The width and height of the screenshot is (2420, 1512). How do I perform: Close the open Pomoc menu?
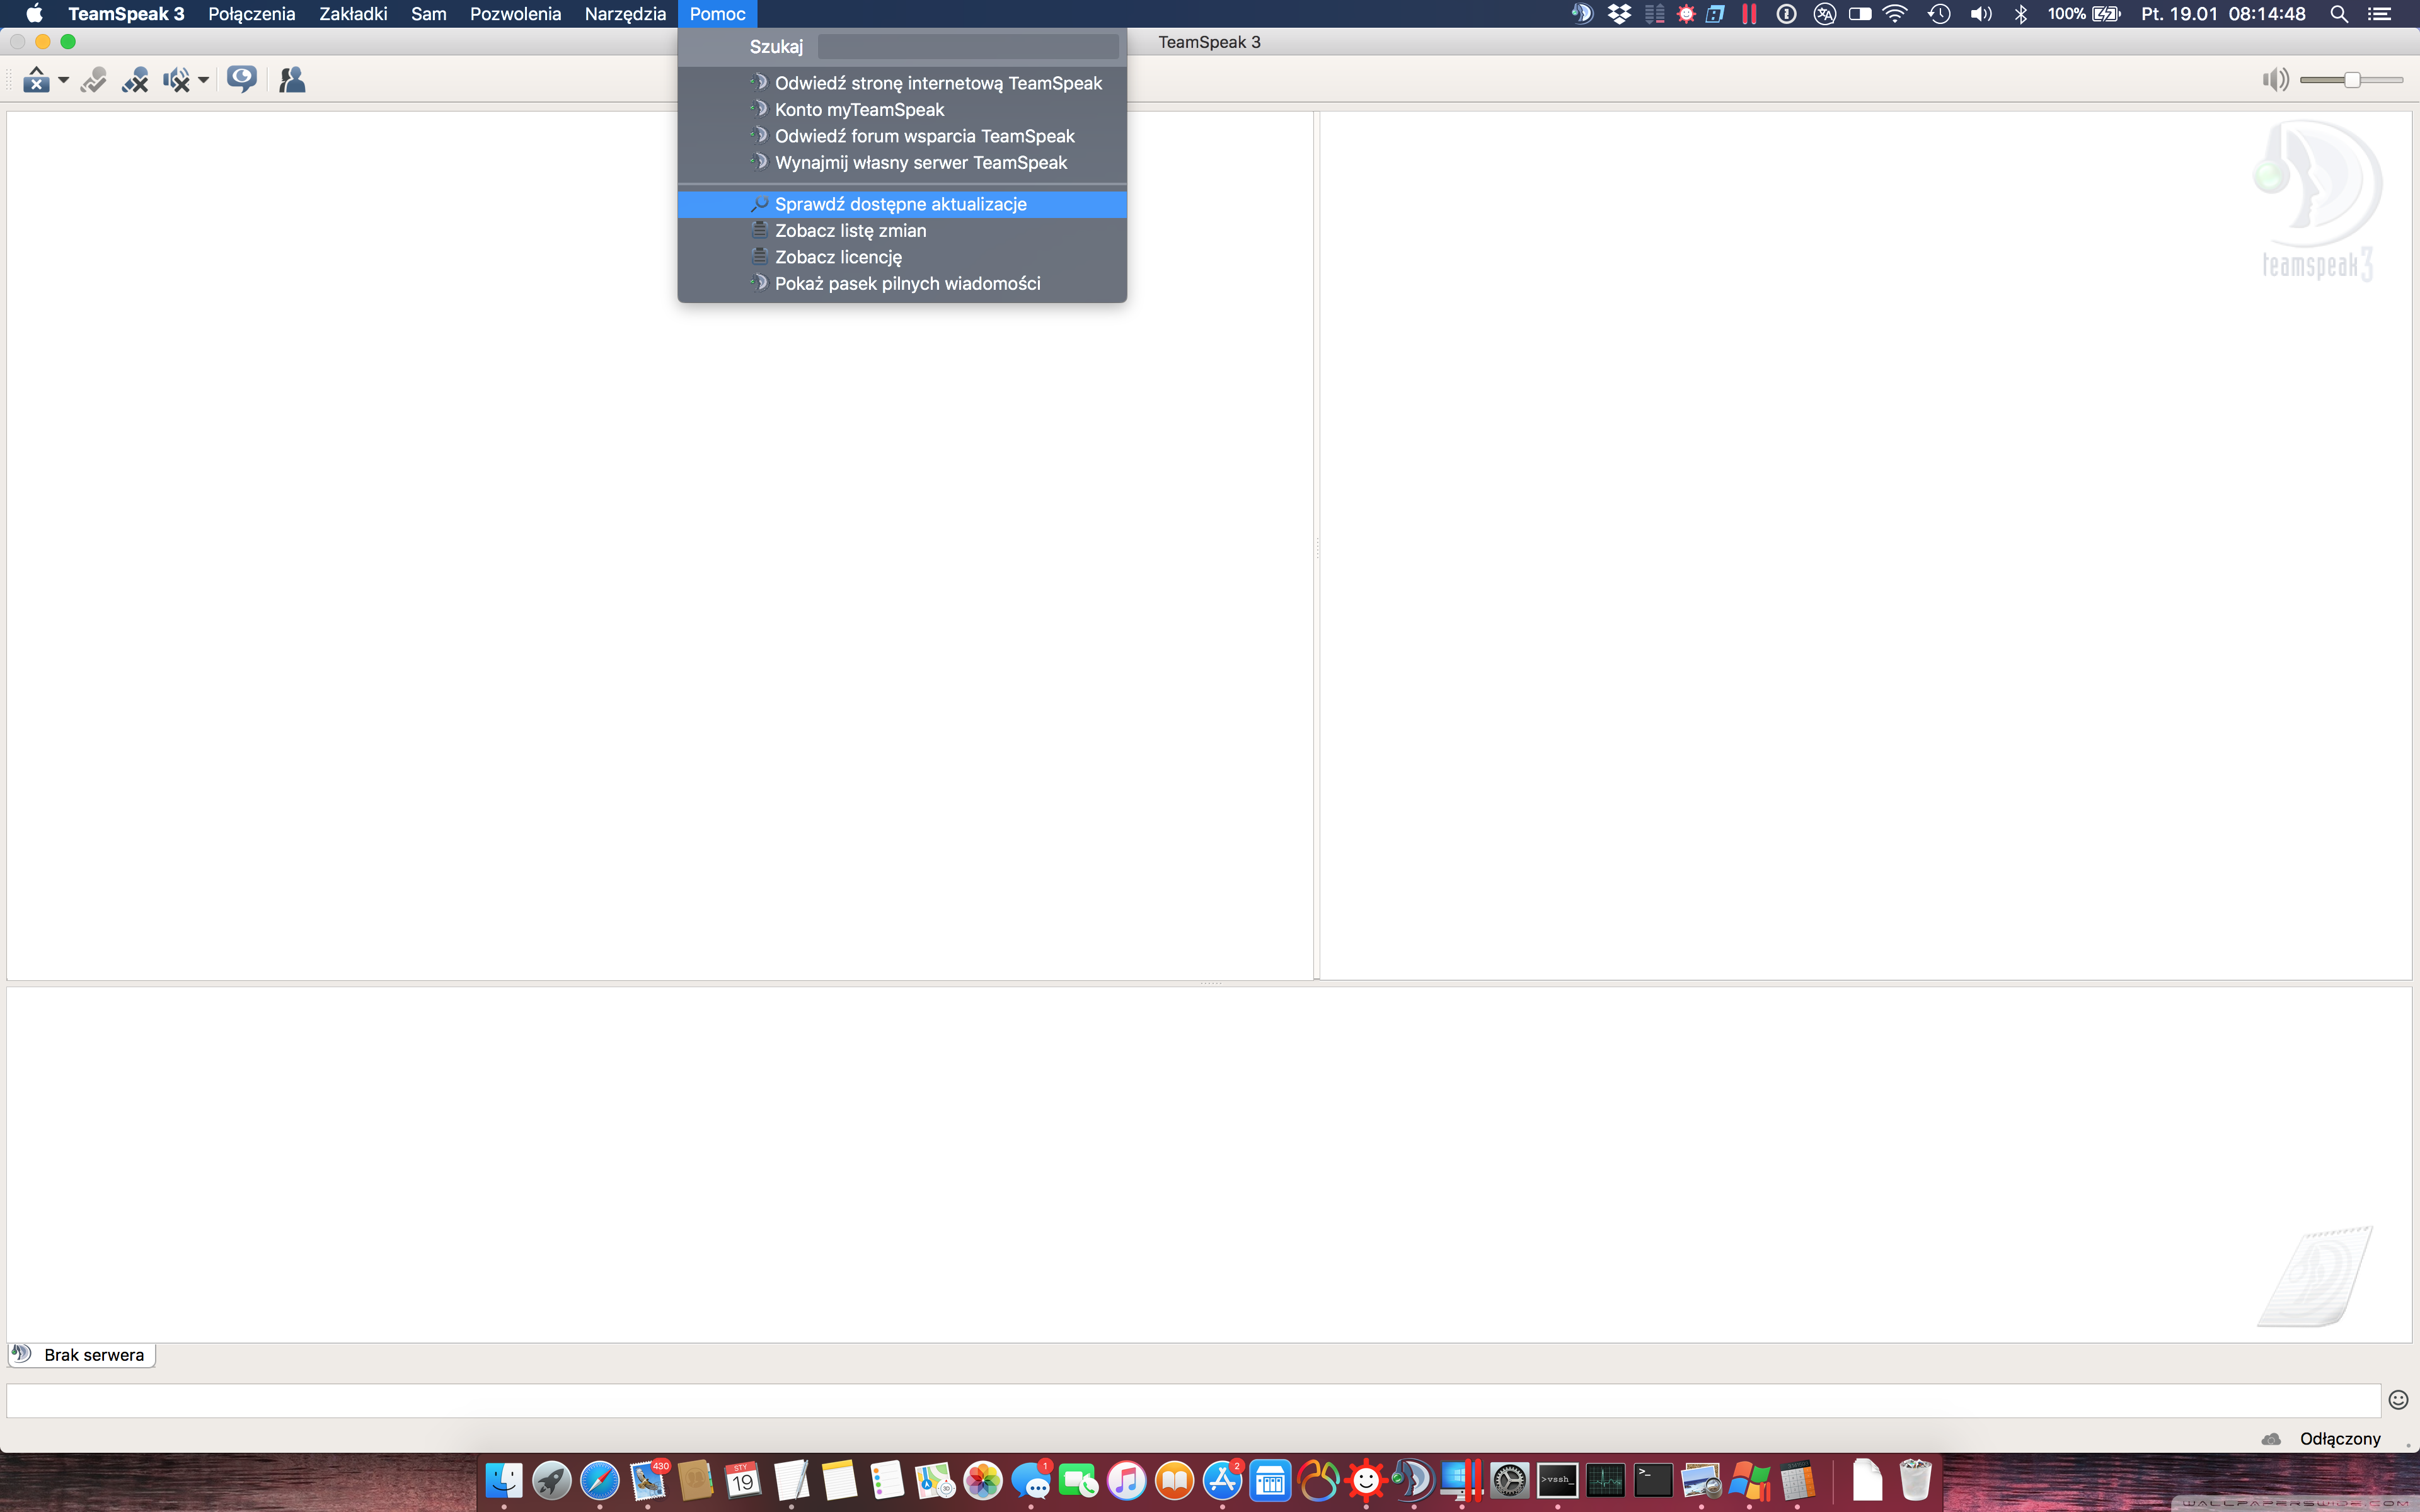point(717,14)
